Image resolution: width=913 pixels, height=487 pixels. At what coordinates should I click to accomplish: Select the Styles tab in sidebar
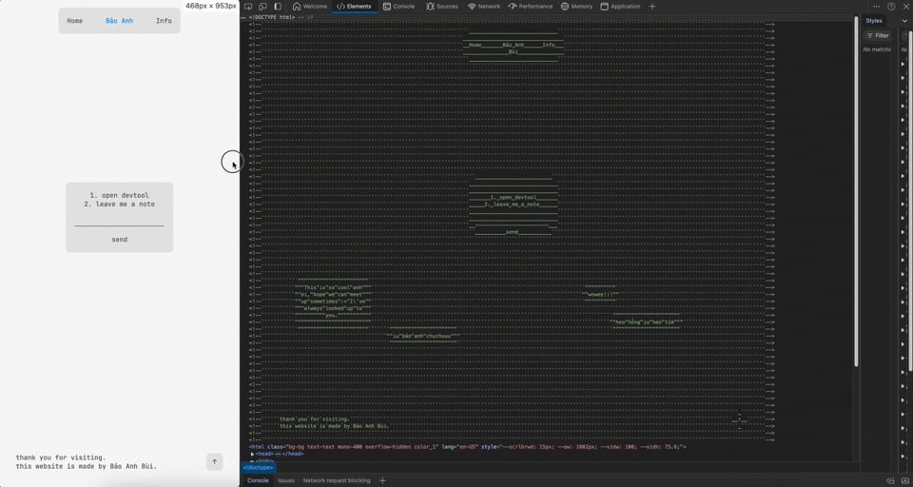coord(874,21)
